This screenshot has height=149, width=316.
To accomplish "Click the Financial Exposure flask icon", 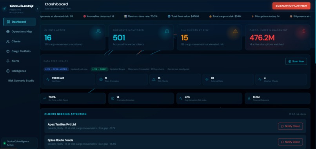I will [249, 98].
